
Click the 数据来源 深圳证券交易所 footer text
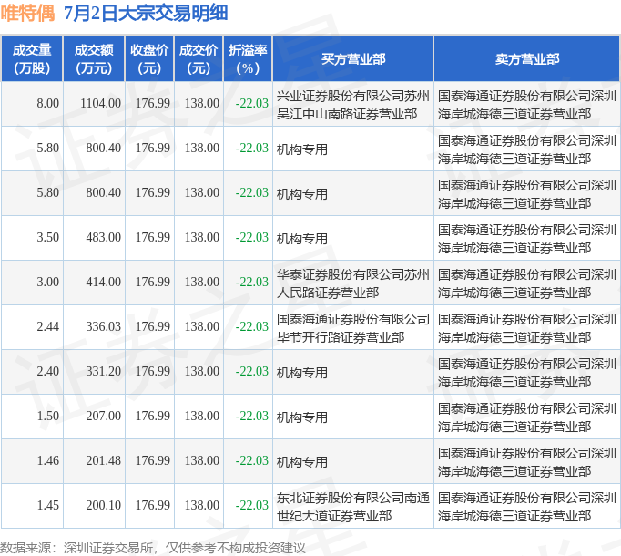click(76, 548)
